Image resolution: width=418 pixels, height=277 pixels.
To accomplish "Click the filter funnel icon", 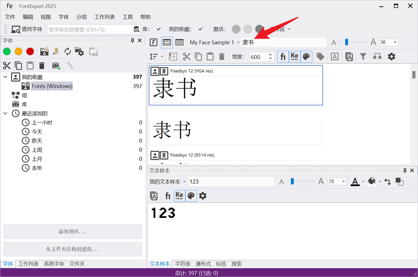I will (x=363, y=56).
